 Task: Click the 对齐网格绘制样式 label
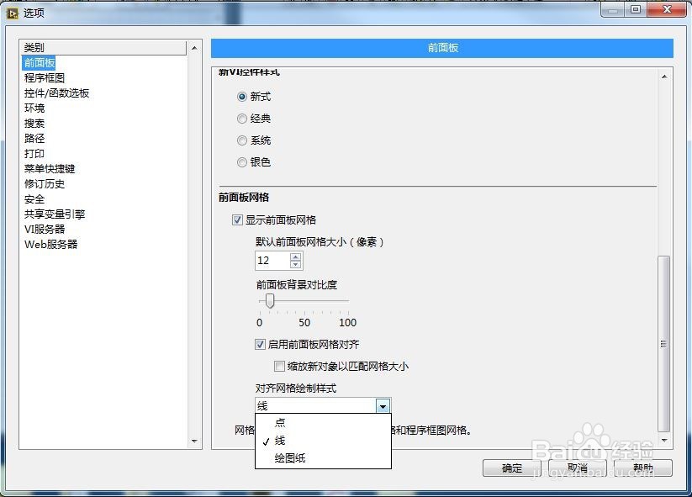(296, 388)
